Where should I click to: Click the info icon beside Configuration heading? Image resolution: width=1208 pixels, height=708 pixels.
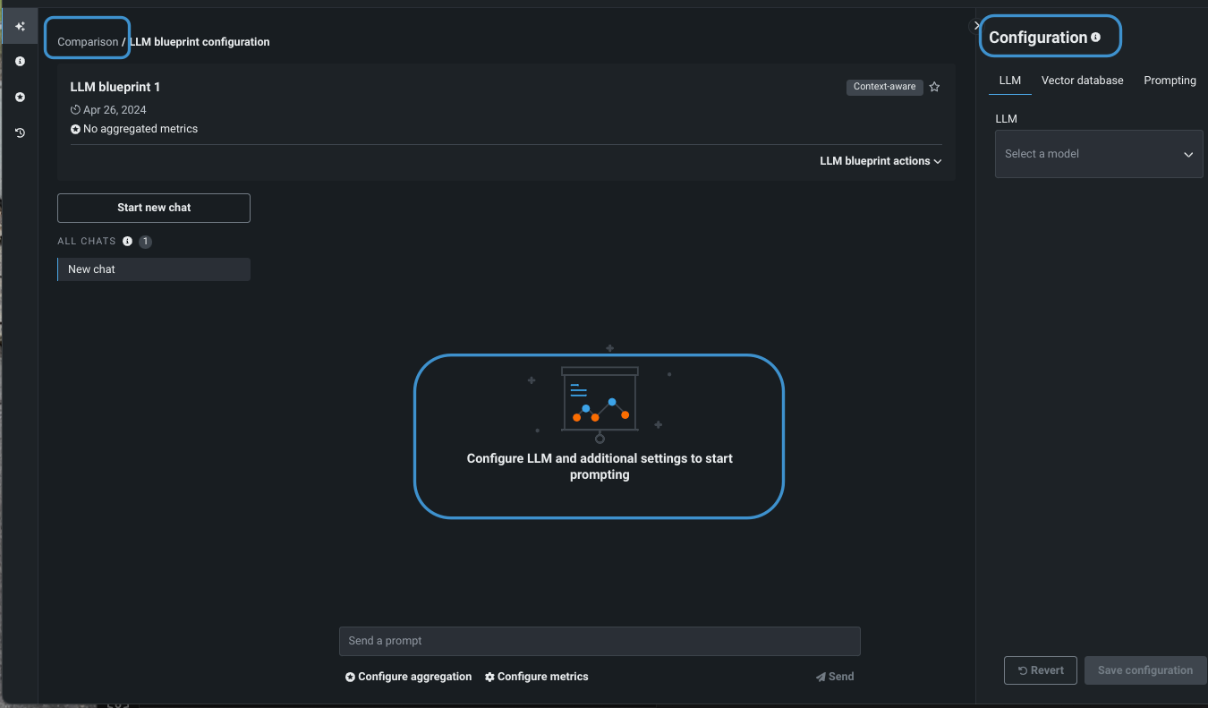(x=1095, y=38)
